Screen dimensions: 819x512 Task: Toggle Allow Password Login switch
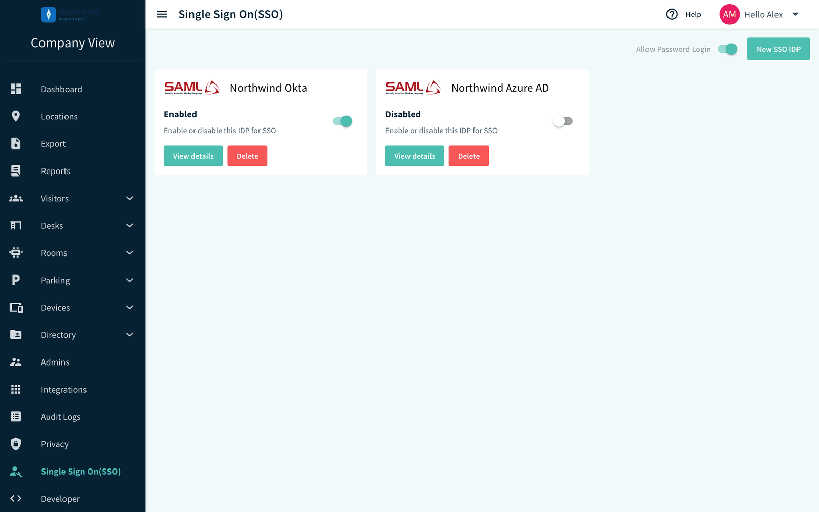pos(727,49)
